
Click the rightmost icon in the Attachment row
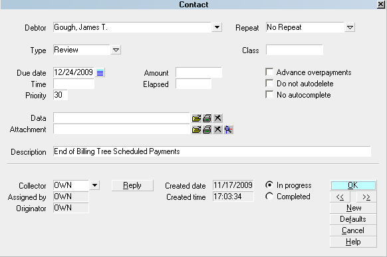(x=228, y=129)
